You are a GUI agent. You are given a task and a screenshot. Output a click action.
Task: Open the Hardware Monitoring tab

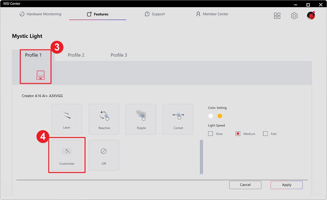pyautogui.click(x=40, y=14)
